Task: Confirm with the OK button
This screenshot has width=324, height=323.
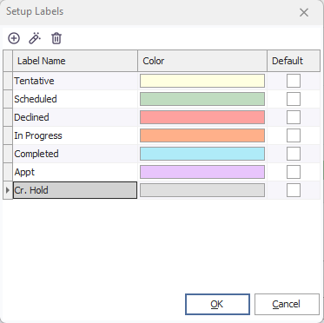Action: (217, 304)
